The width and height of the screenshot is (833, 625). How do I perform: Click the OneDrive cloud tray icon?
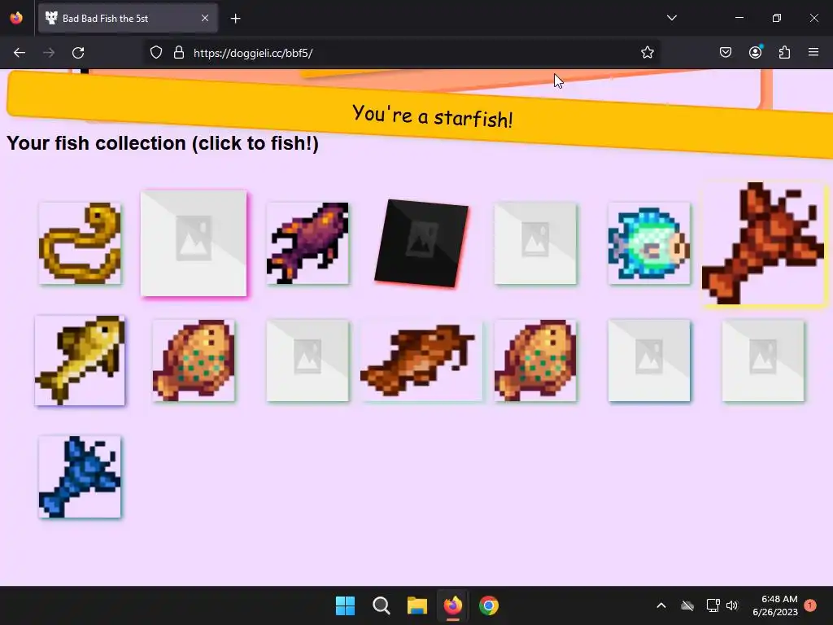pos(687,605)
